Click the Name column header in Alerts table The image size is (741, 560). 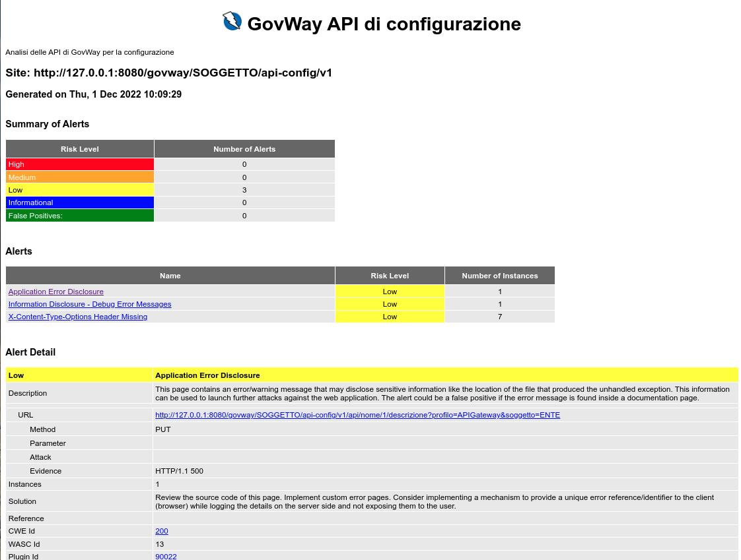pos(170,276)
